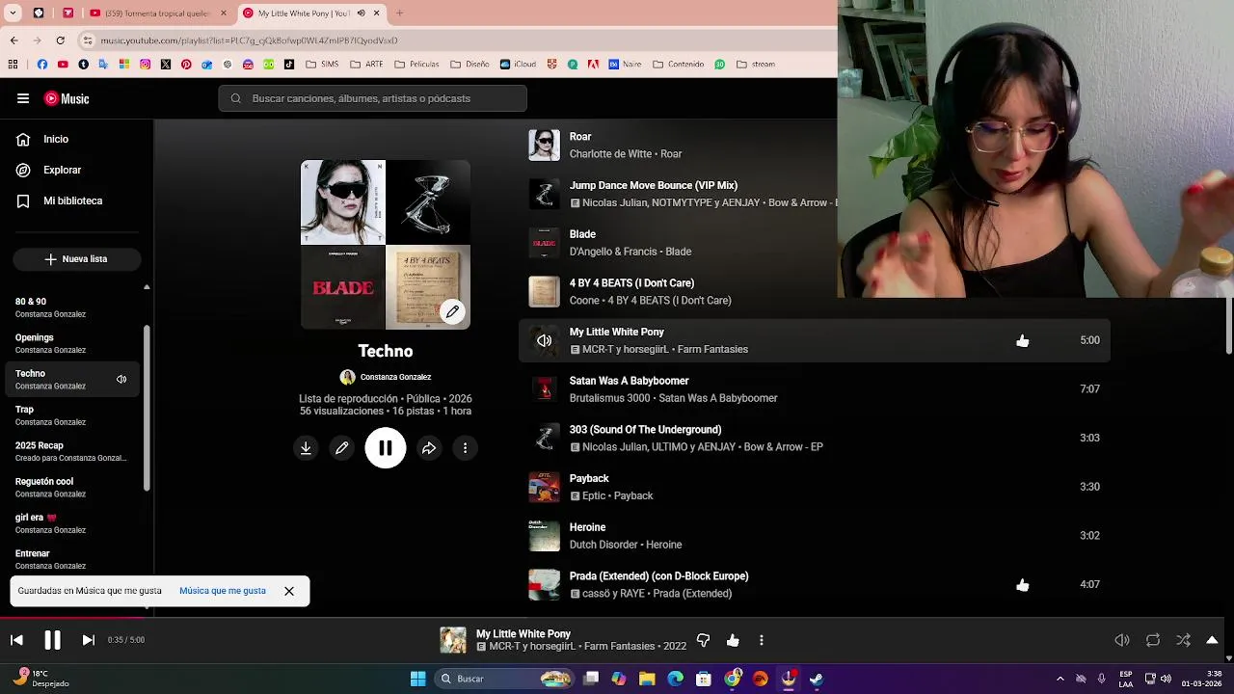This screenshot has height=694, width=1234.
Task: Open the YouTube Music hamburger menu
Action: point(22,98)
